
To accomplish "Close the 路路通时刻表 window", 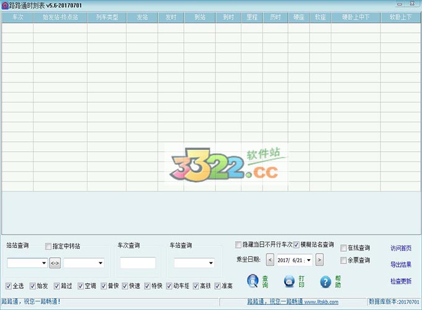I will point(412,4).
